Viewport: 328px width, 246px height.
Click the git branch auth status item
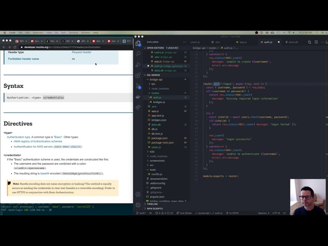click(141, 213)
